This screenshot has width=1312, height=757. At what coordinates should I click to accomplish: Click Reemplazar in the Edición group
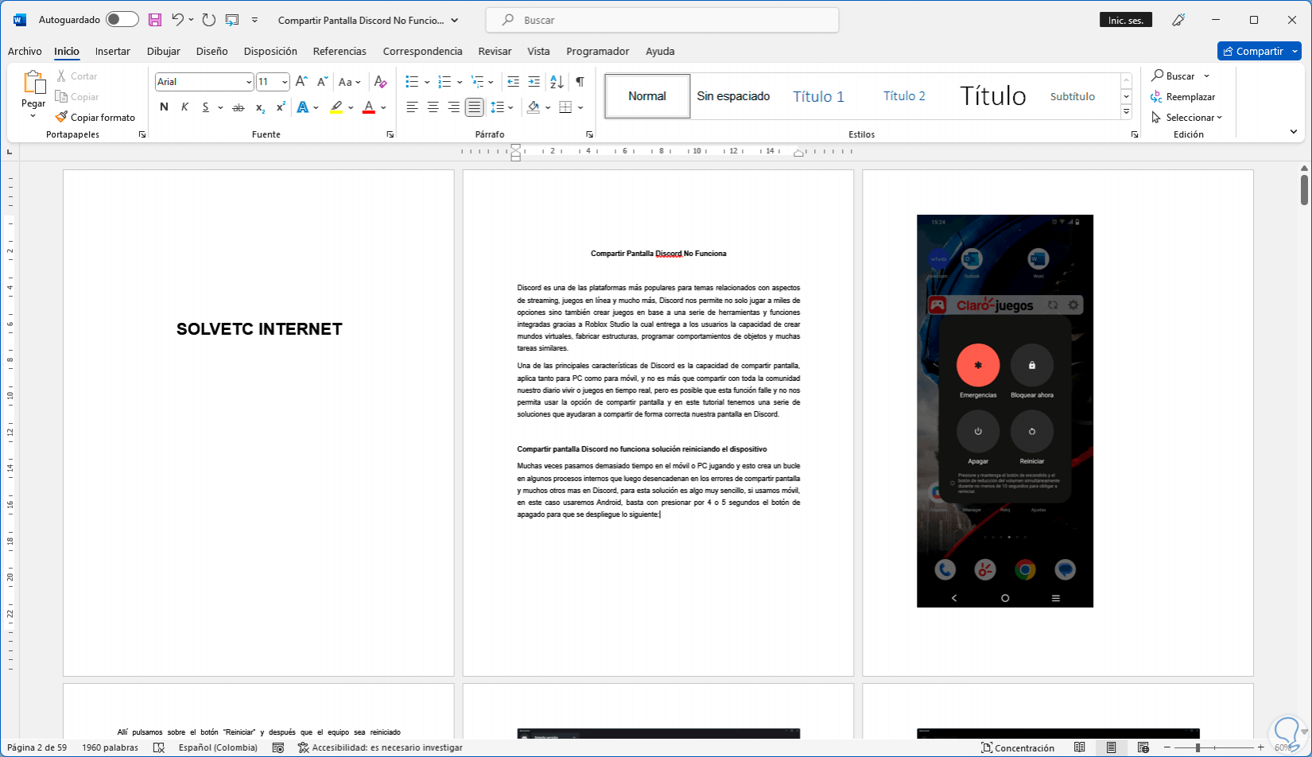pyautogui.click(x=1190, y=97)
